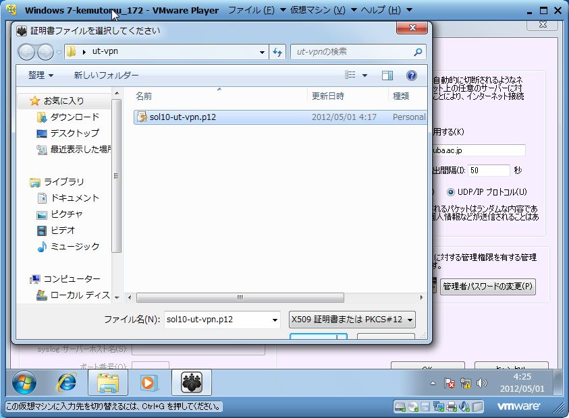Select the UDP/IP protocol radio button
Image resolution: width=569 pixels, height=418 pixels.
[450, 192]
